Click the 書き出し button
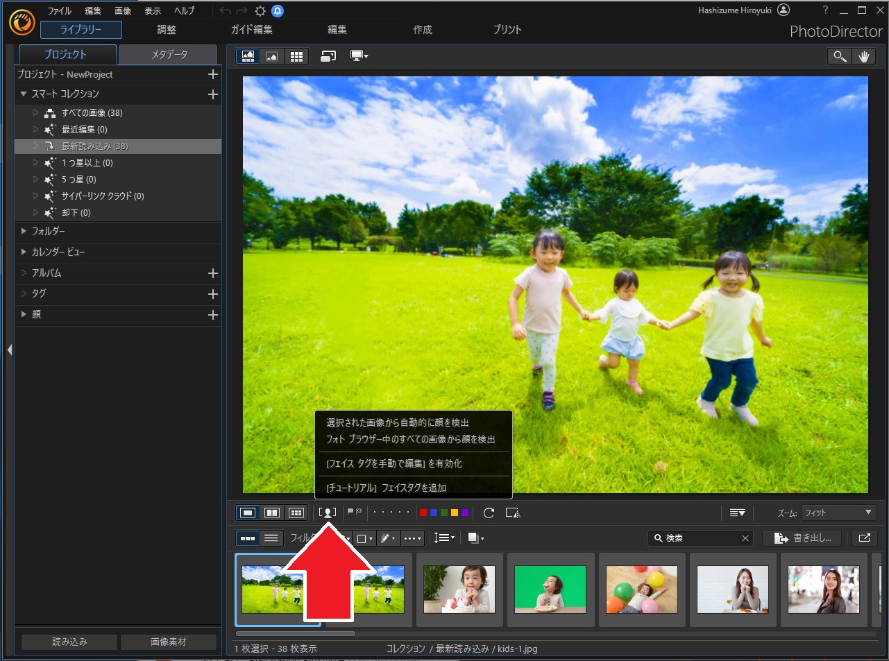The width and height of the screenshot is (889, 661). (802, 538)
